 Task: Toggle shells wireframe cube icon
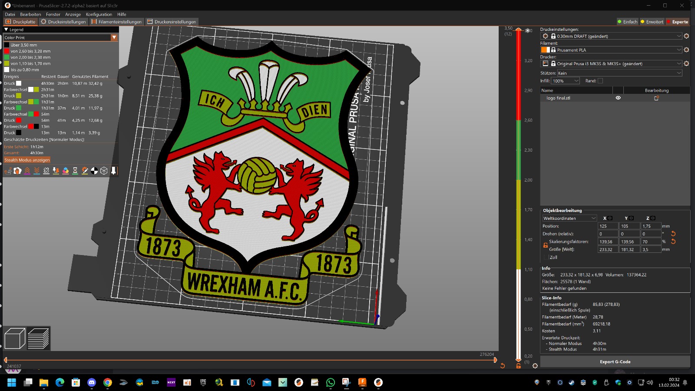tap(104, 171)
